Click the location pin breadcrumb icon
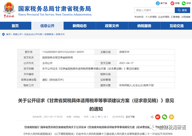 click(3, 34)
